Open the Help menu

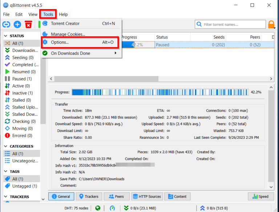(x=63, y=14)
